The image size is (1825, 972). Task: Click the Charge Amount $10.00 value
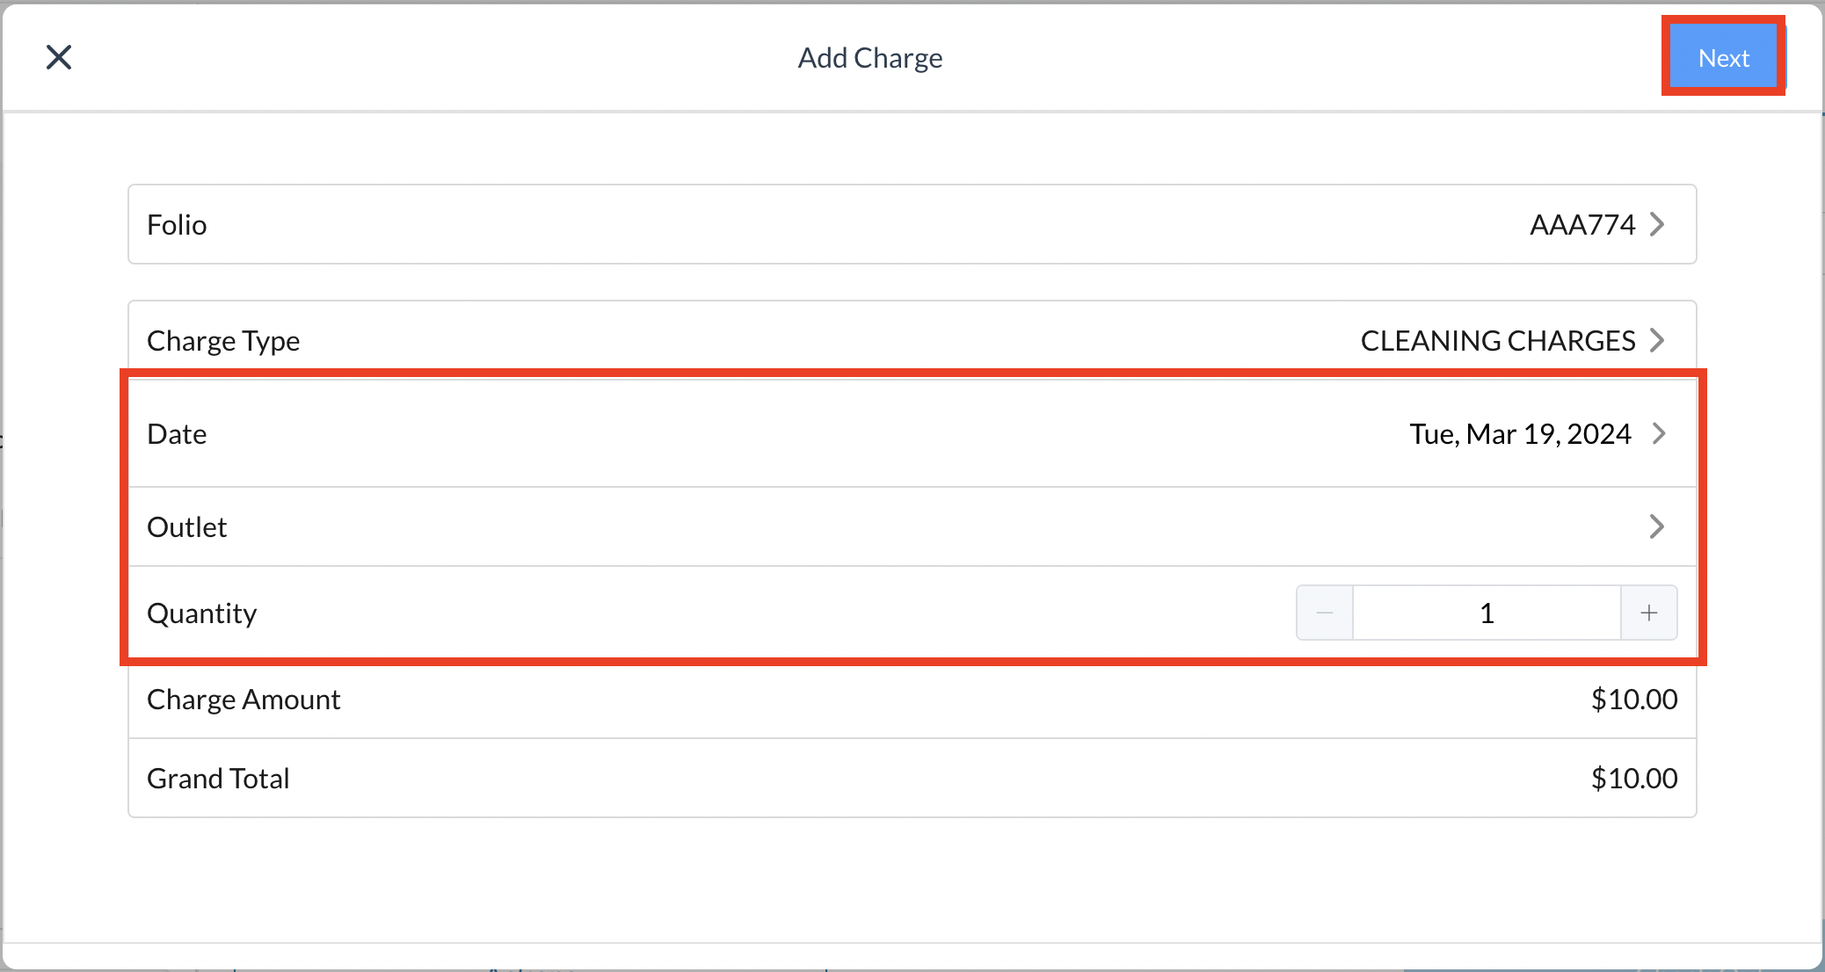[1633, 700]
